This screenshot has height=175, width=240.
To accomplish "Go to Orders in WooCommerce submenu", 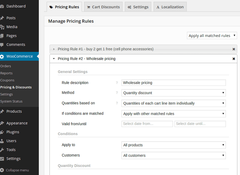I will coord(6,66).
